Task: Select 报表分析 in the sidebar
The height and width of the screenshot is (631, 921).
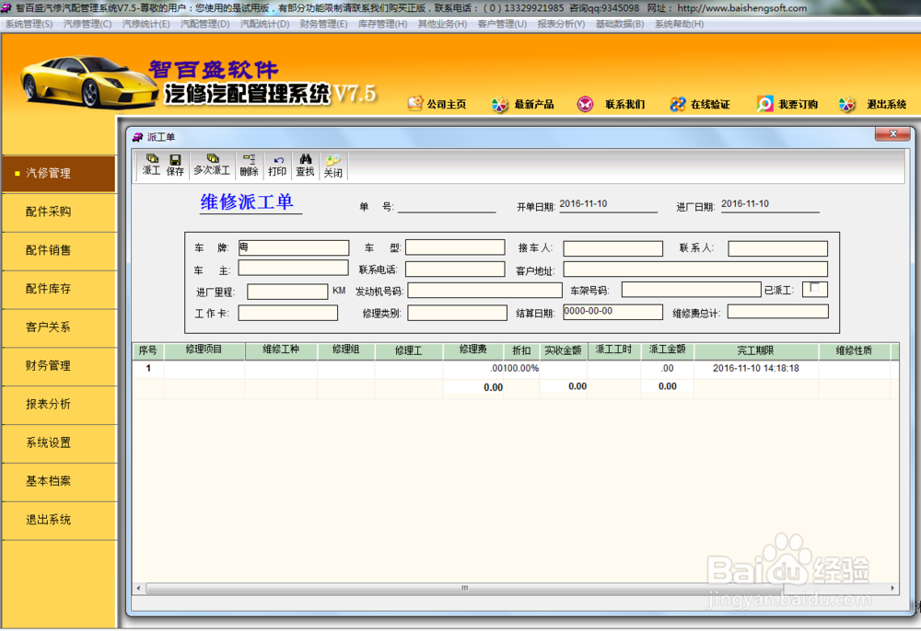Action: [x=59, y=404]
